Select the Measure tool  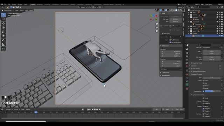click(3, 44)
